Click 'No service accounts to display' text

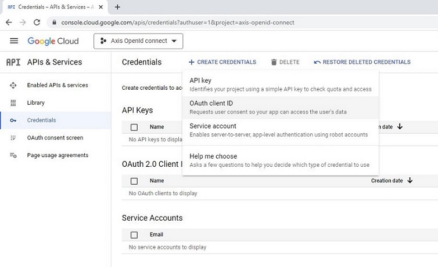point(168,247)
